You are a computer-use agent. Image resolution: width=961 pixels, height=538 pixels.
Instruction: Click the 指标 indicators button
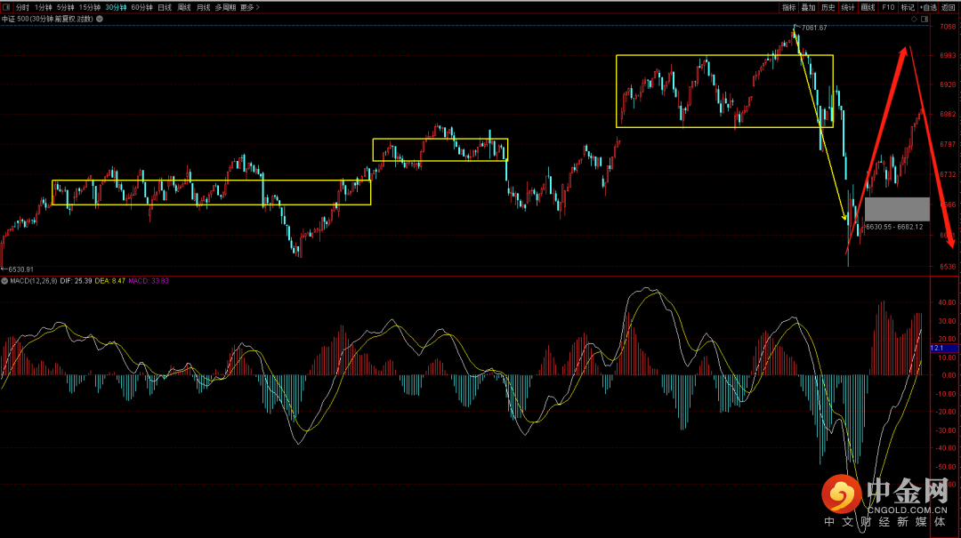click(x=788, y=7)
